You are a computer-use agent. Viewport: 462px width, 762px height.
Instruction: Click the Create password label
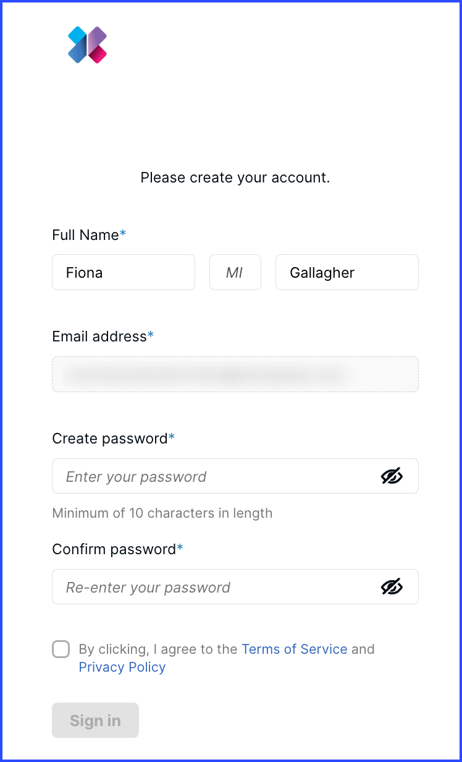(x=114, y=439)
